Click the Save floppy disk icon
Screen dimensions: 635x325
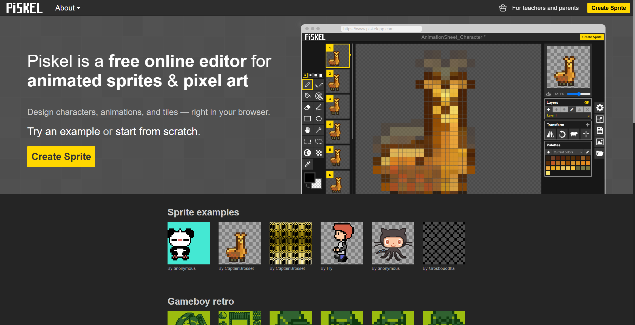pos(600,131)
